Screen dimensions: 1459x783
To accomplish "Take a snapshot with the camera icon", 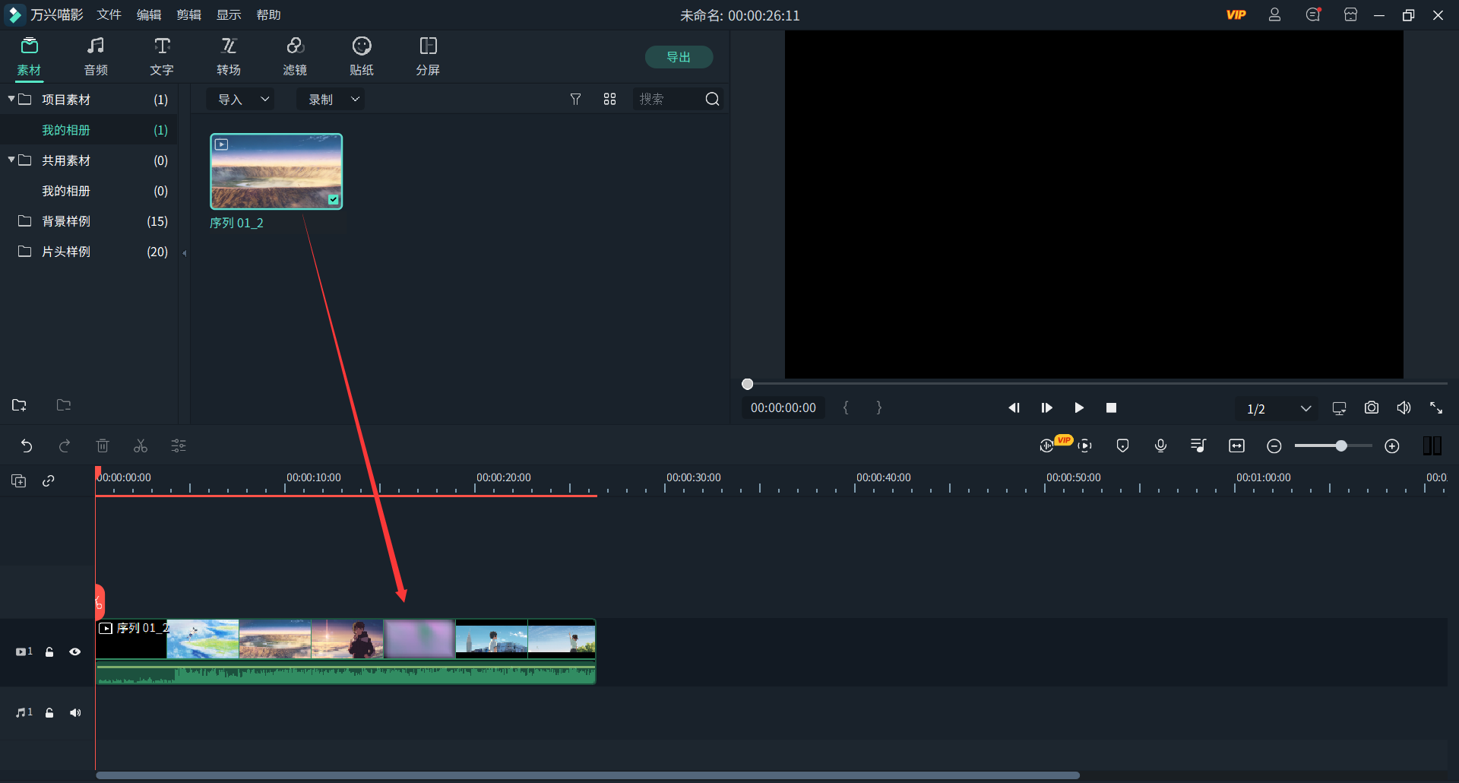I will point(1371,408).
